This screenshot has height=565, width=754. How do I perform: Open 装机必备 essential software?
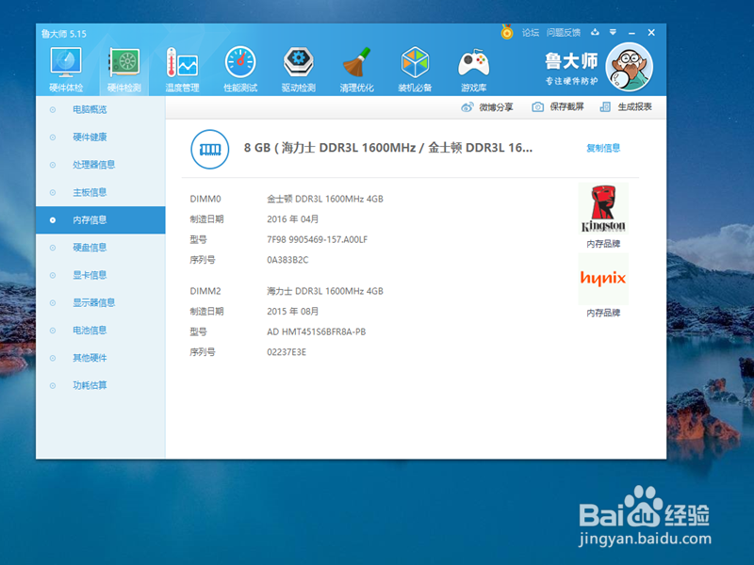tap(415, 69)
